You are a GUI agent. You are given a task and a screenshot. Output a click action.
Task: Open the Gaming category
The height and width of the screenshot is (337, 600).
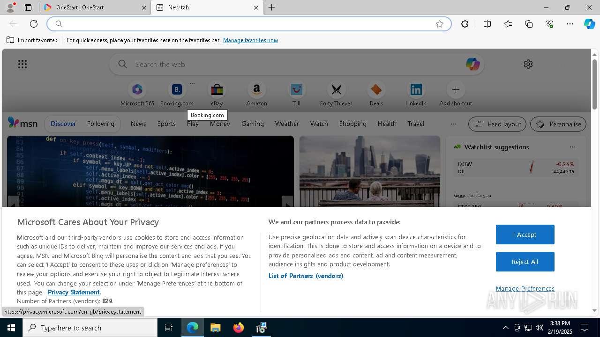point(252,124)
